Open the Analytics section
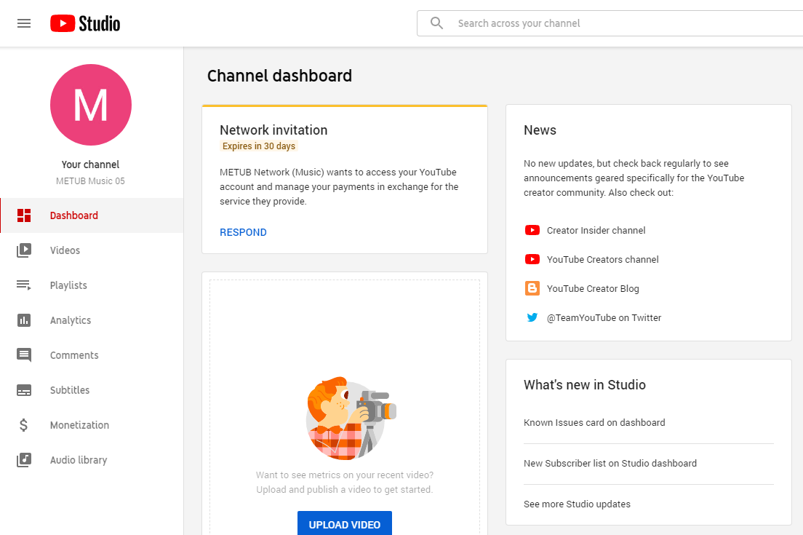The width and height of the screenshot is (803, 535). tap(92, 320)
